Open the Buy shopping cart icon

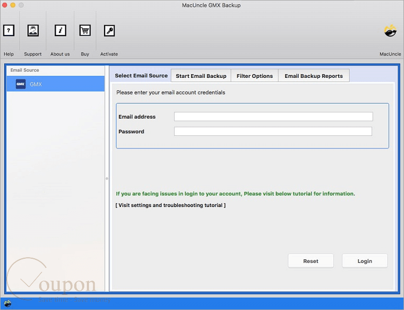[x=85, y=31]
